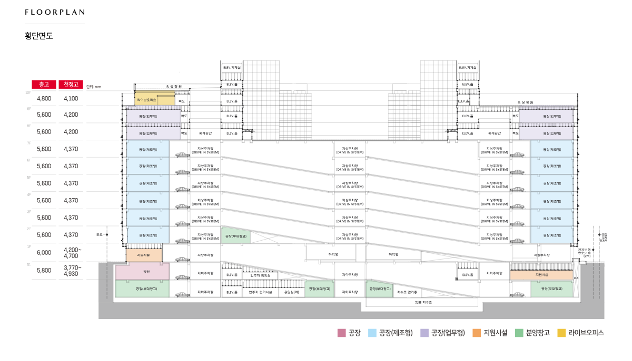Click the pink 공장 legend swatch
The image size is (632, 361).
click(x=341, y=333)
